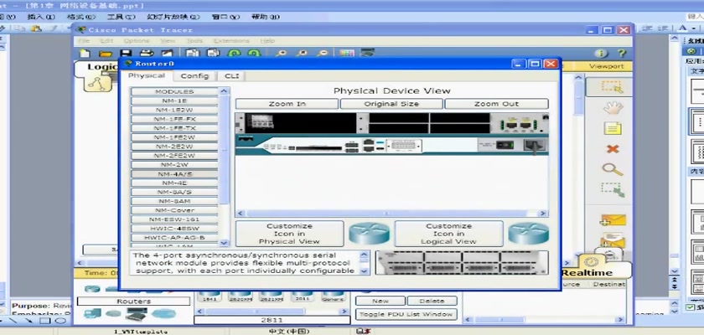Click the Original Size button
This screenshot has width=704, height=335.
tap(391, 104)
